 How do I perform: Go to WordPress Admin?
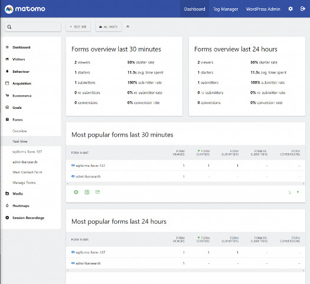(x=263, y=9)
